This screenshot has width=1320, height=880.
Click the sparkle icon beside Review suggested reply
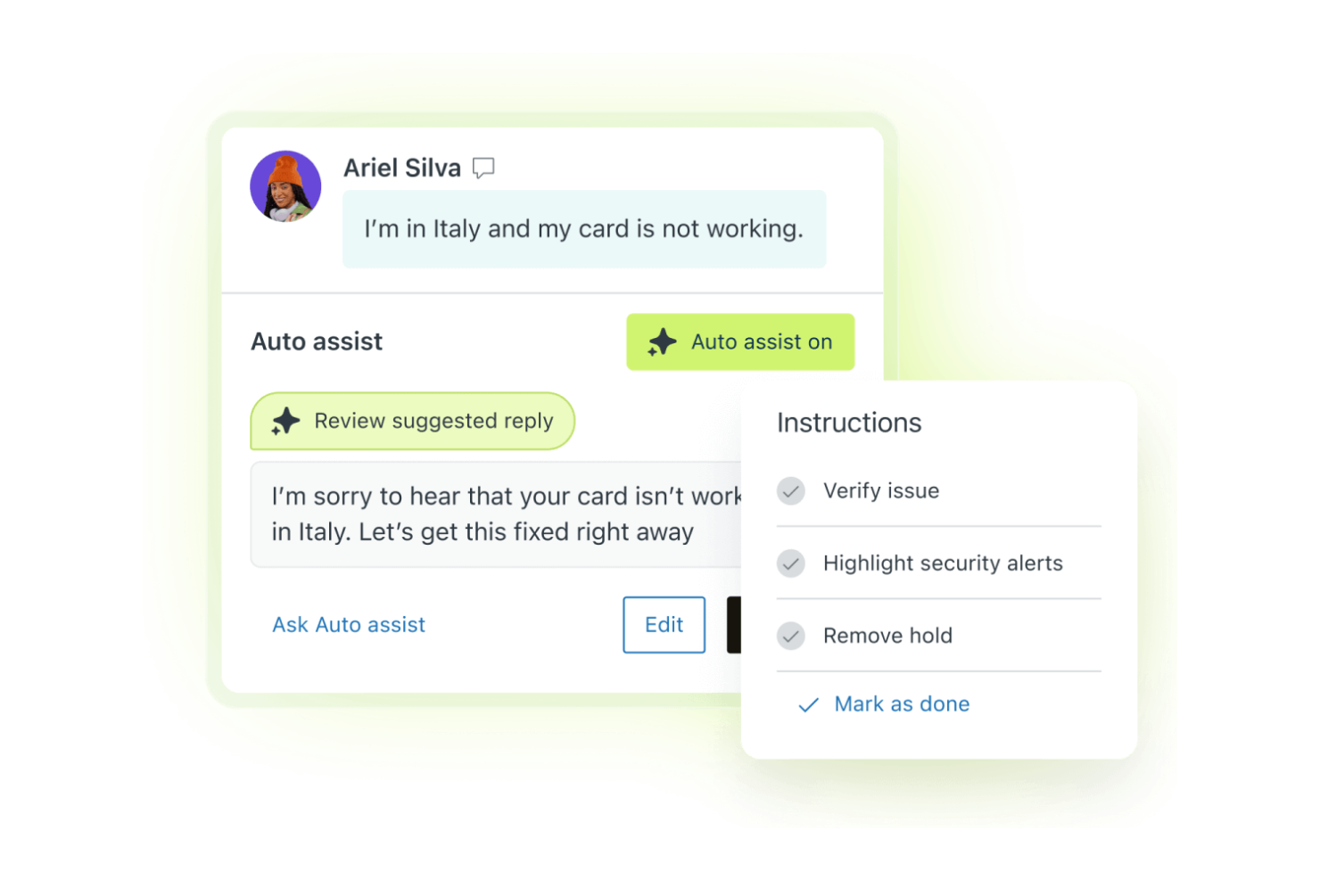[x=285, y=421]
